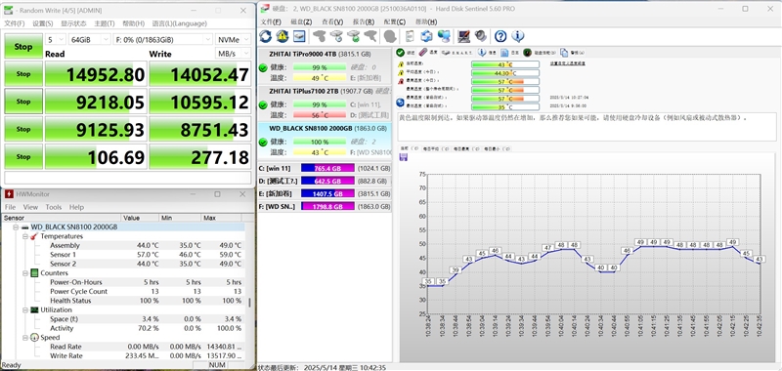Click the underlined custom temperature threshold link

tap(568, 63)
